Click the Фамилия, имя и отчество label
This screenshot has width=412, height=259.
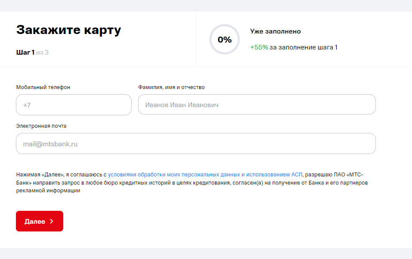171,87
